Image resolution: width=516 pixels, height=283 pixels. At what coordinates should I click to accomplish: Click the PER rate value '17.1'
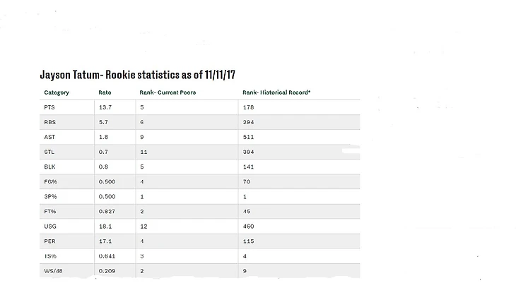coord(105,241)
